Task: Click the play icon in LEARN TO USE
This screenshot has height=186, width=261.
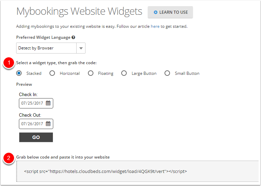Action: (156, 12)
